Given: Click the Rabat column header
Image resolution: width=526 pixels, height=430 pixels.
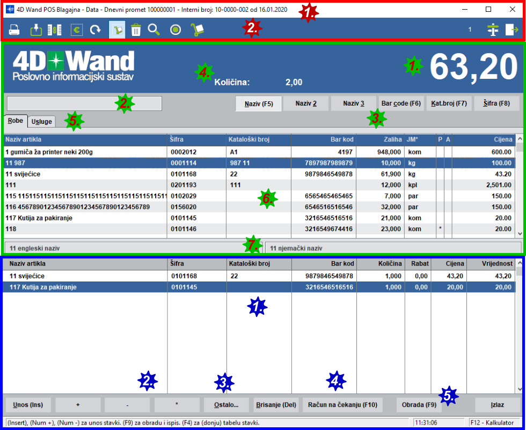Looking at the screenshot, I should pos(418,264).
